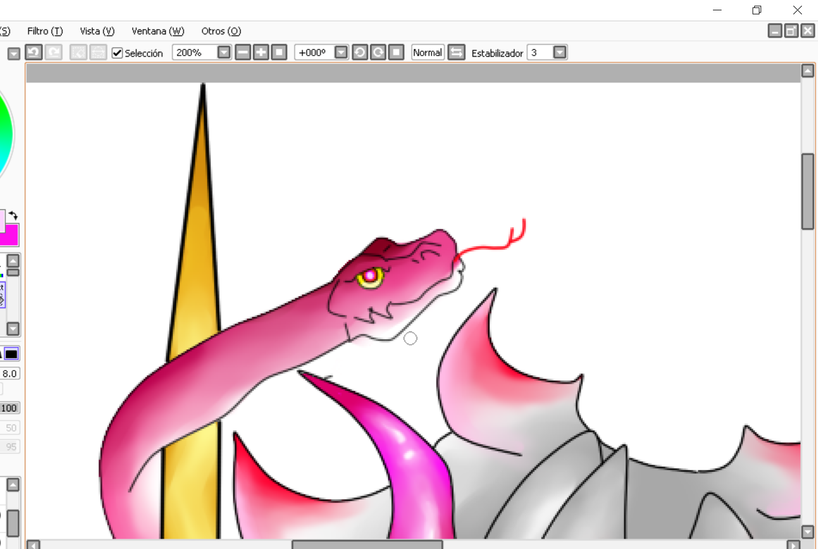This screenshot has width=818, height=549.
Task: Open the Estabilizador value dropdown
Action: (x=560, y=52)
